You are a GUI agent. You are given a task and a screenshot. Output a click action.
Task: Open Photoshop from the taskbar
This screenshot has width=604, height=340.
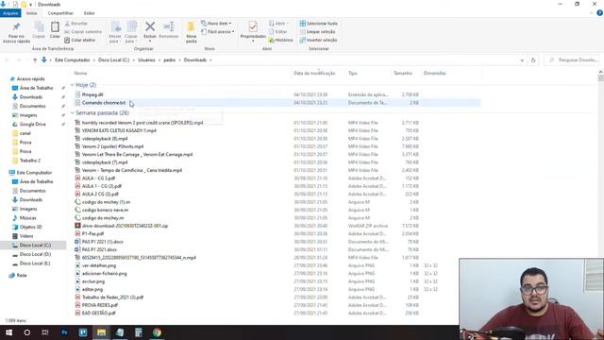(x=64, y=332)
